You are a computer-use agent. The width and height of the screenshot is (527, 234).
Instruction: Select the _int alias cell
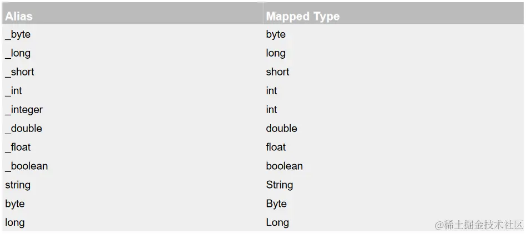click(x=14, y=91)
